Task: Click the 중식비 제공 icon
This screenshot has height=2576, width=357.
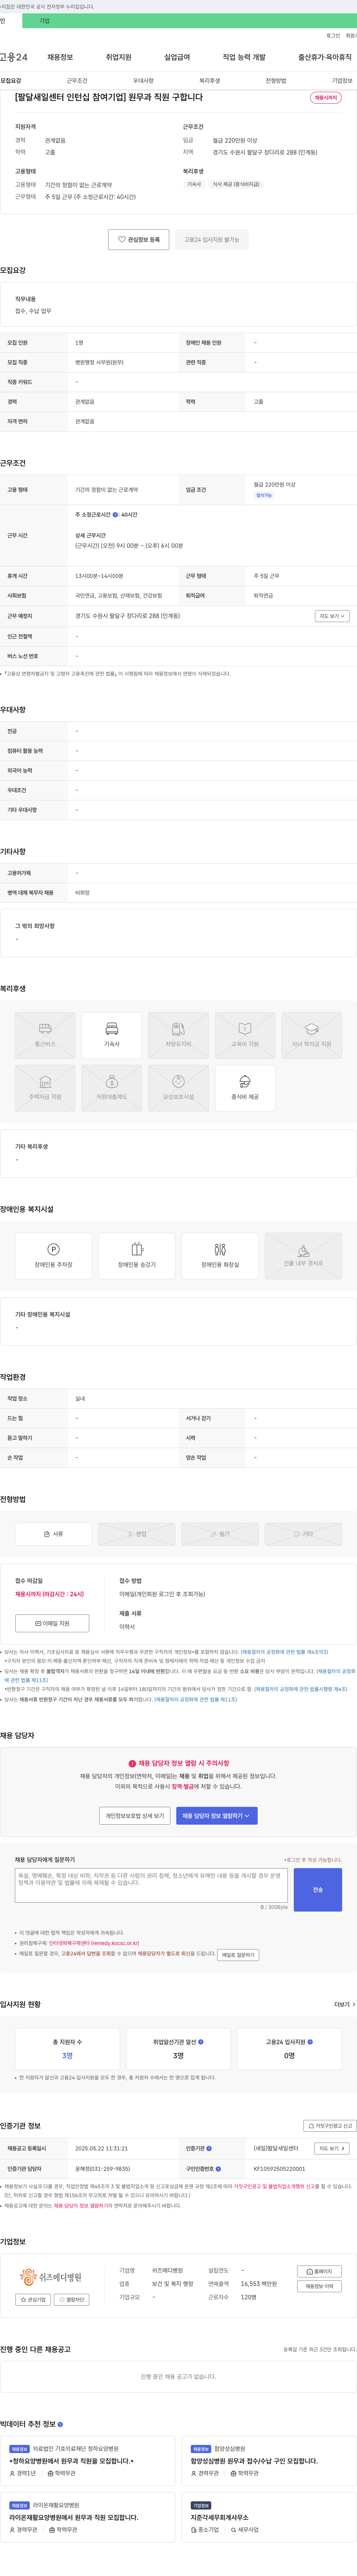Action: click(x=245, y=1088)
